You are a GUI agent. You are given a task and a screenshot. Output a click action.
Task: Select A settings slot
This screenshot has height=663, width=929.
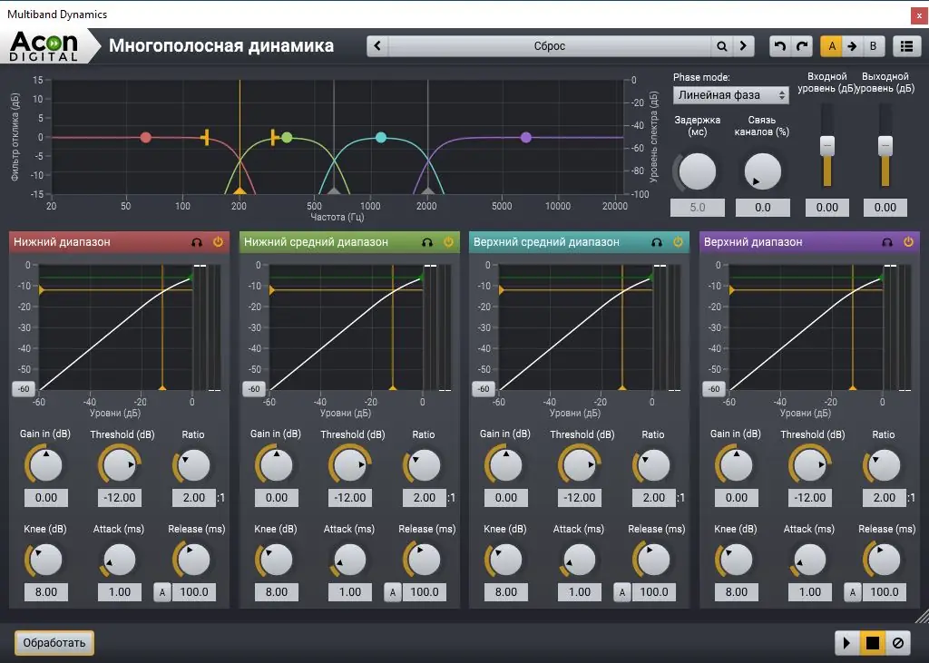click(x=831, y=46)
